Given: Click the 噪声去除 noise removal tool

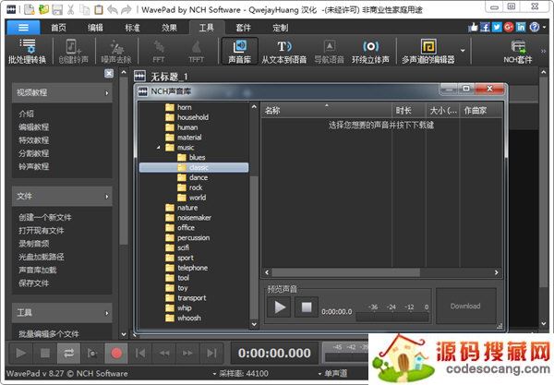Looking at the screenshot, I should (x=116, y=52).
